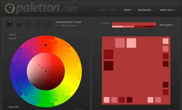Open the MORE INFO dropdown menu
This screenshot has width=182, height=110.
[168, 10]
